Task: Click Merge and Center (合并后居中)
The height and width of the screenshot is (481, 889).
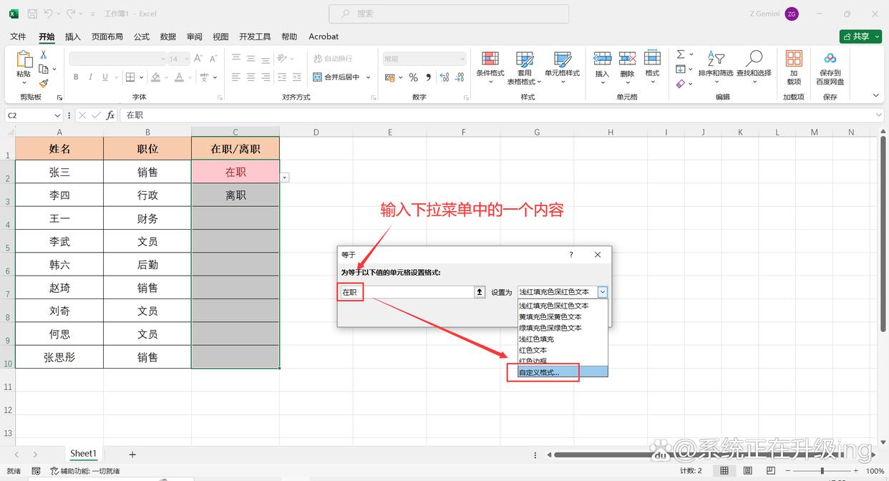Action: (336, 77)
